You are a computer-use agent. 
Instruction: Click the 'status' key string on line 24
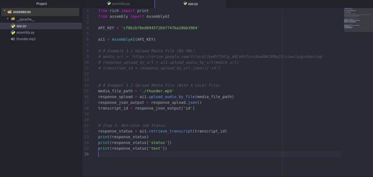(158, 142)
